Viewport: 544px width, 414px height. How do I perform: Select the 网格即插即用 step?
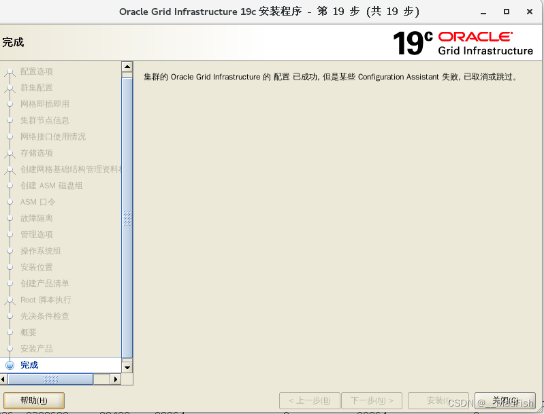coord(45,104)
